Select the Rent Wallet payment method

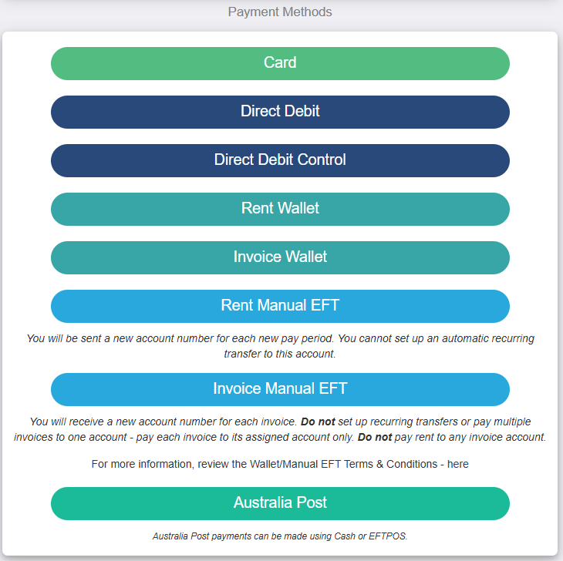click(x=280, y=209)
